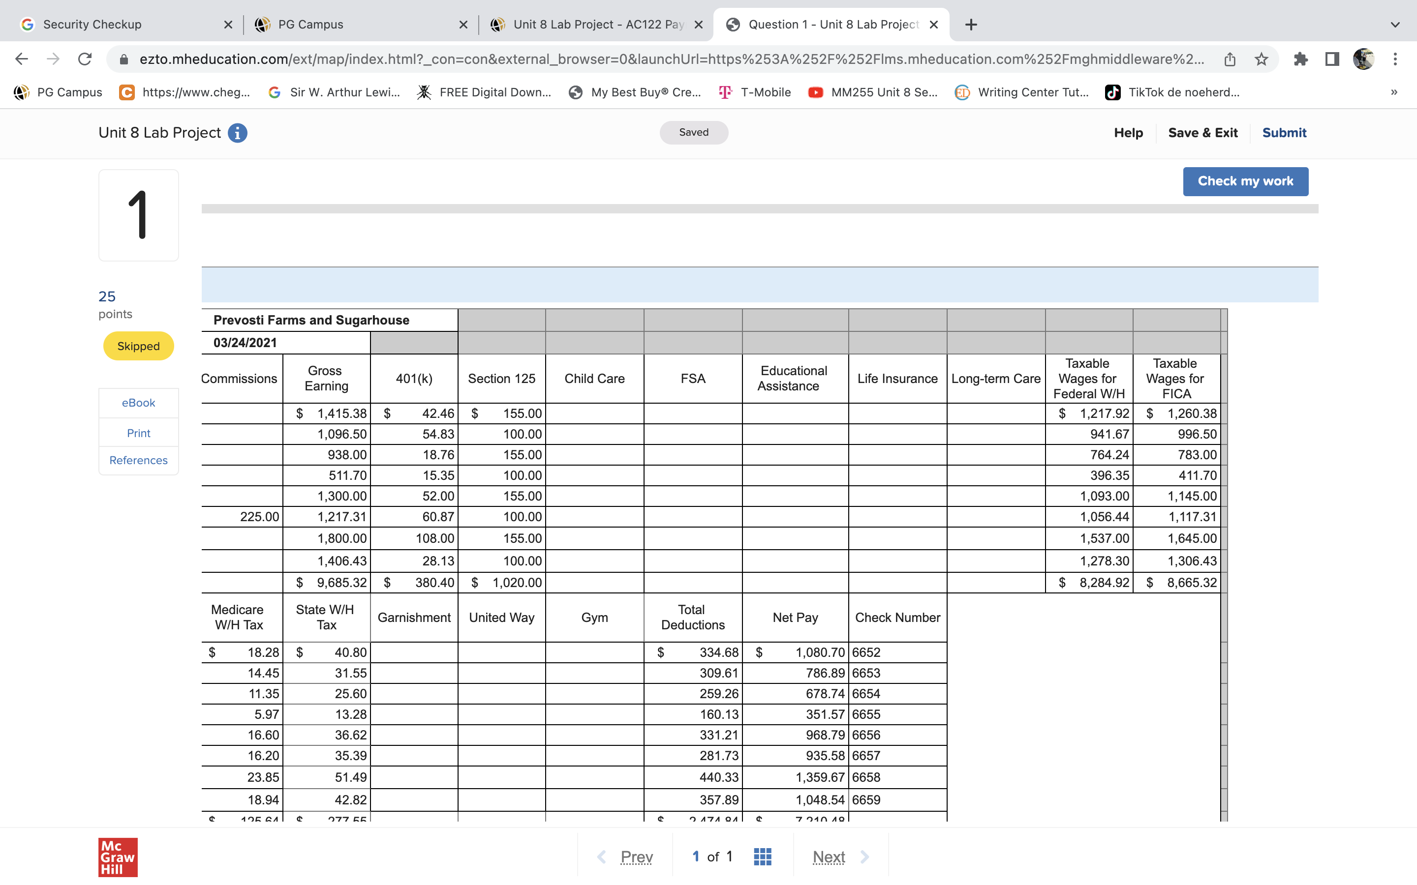Open the Chrome three-dot menu

click(1395, 59)
